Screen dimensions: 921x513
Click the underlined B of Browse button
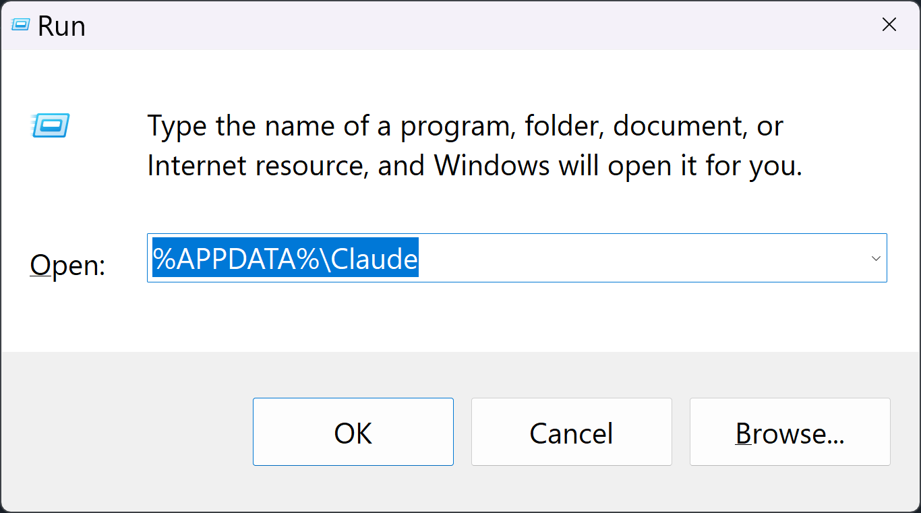point(743,433)
